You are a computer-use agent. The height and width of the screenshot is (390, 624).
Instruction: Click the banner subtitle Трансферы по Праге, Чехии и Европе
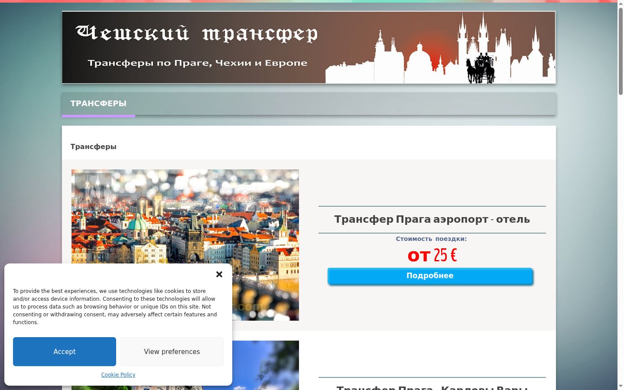coord(198,63)
